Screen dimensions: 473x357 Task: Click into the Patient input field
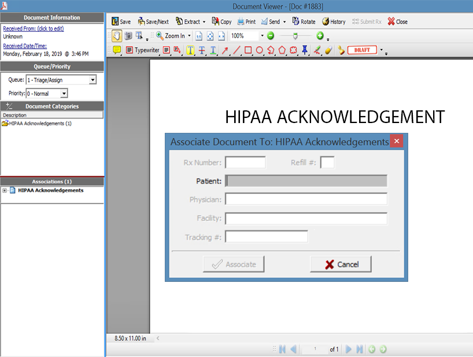coord(306,181)
